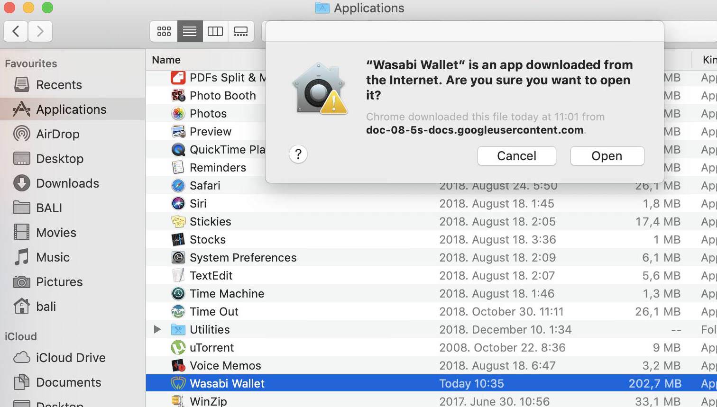717x407 pixels.
Task: Switch to gallery view
Action: click(241, 31)
